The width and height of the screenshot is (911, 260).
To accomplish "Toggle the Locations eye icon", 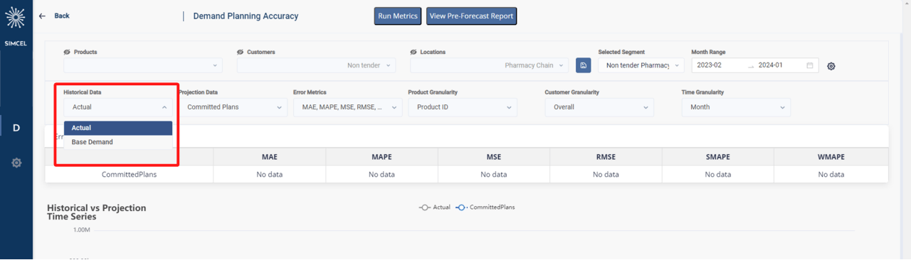I will click(414, 52).
